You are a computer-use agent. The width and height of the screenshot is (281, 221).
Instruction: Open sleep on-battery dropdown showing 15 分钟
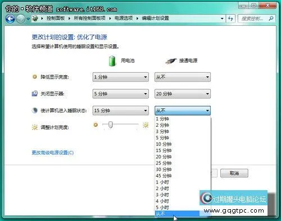(121, 110)
